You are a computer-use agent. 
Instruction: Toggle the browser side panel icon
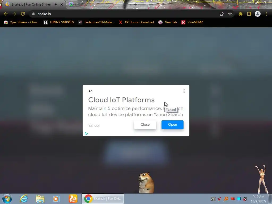point(249,14)
